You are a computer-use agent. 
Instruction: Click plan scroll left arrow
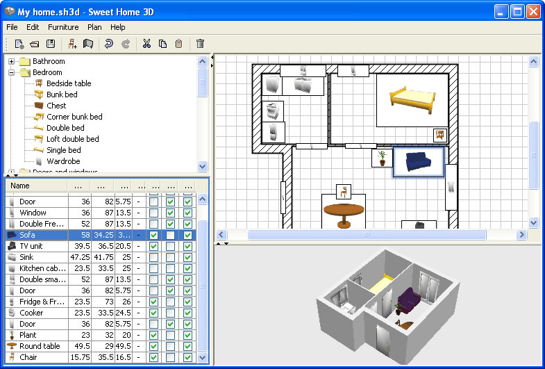pyautogui.click(x=221, y=234)
